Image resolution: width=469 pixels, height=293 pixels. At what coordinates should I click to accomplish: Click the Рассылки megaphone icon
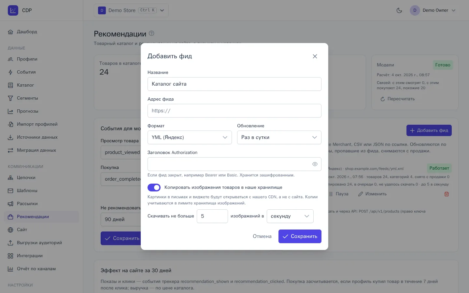point(10,204)
